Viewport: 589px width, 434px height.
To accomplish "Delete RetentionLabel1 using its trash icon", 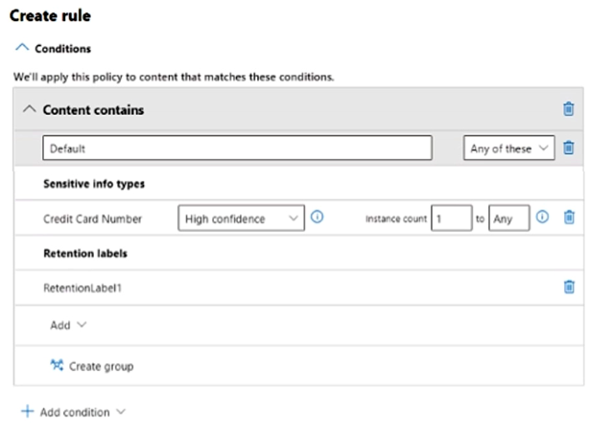I will coord(568,286).
